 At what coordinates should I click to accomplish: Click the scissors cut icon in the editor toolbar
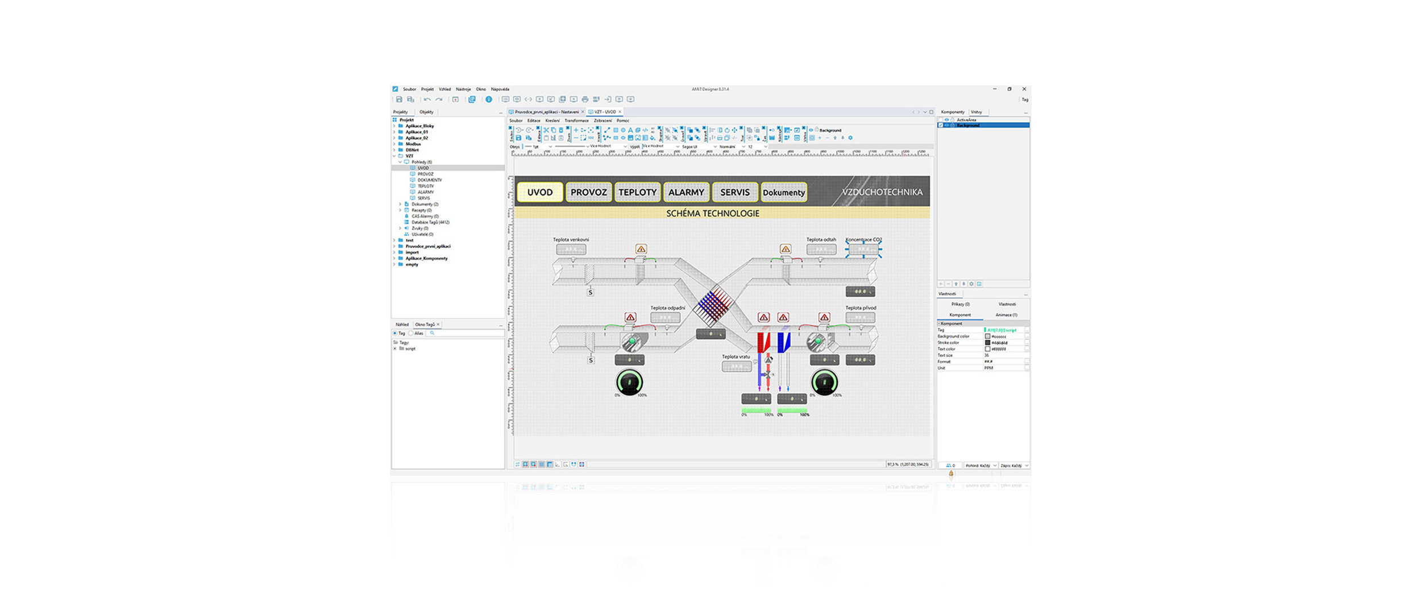[x=546, y=130]
